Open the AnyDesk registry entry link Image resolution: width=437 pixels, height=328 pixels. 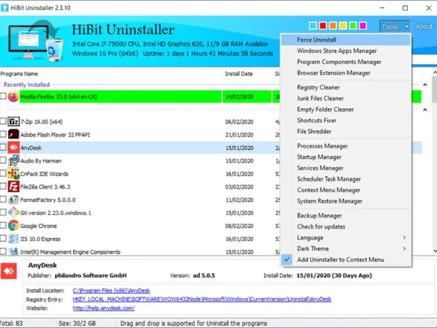click(202, 299)
